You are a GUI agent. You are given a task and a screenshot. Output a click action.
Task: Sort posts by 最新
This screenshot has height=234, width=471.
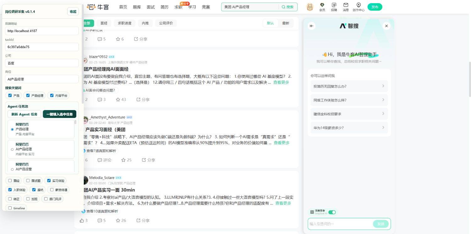286,23
